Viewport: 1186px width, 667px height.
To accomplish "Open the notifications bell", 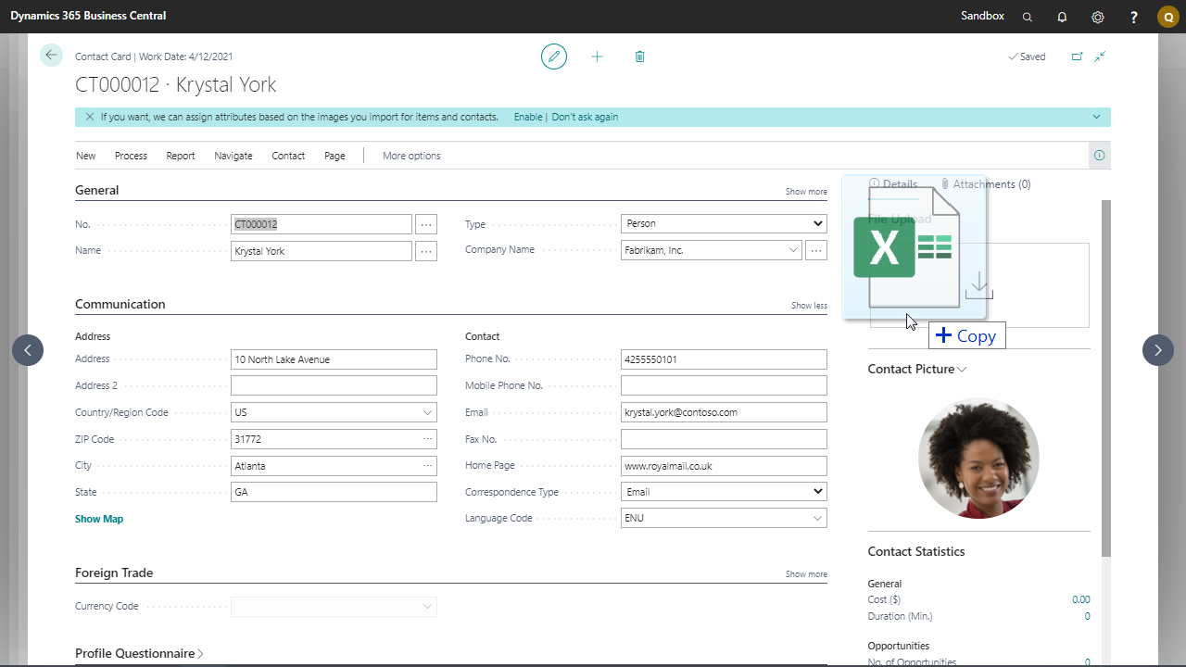I will [1062, 17].
